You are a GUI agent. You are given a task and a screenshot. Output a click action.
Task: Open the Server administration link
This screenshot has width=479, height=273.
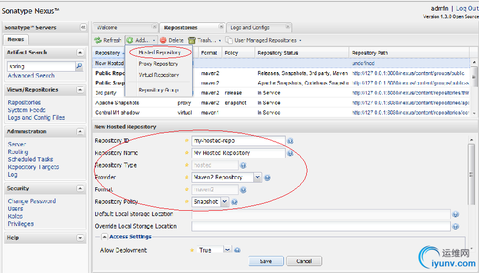point(17,144)
